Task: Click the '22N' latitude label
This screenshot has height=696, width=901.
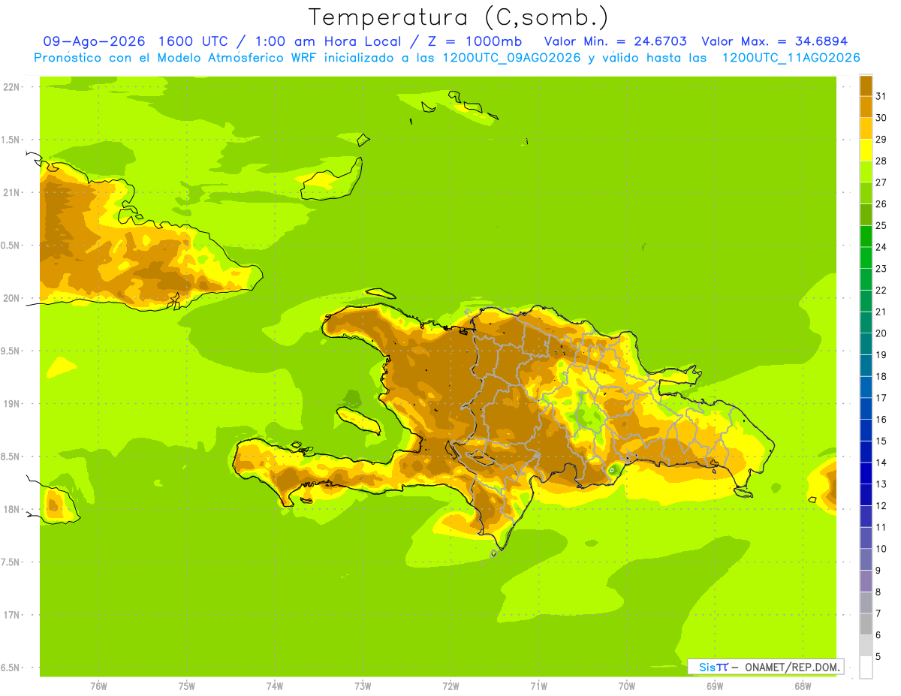Action: (x=11, y=87)
